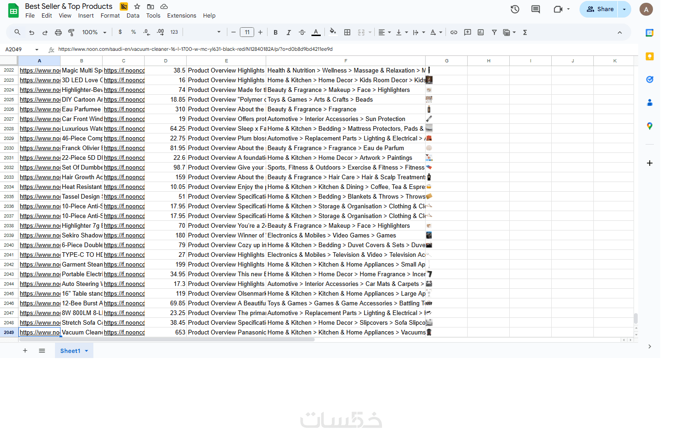Open the Google account avatar
Image resolution: width=683 pixels, height=437 pixels.
646,9
